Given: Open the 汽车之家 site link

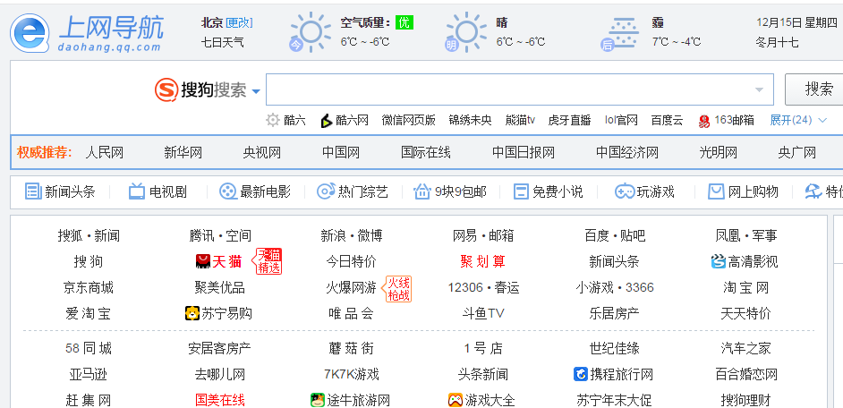Looking at the screenshot, I should (x=745, y=348).
